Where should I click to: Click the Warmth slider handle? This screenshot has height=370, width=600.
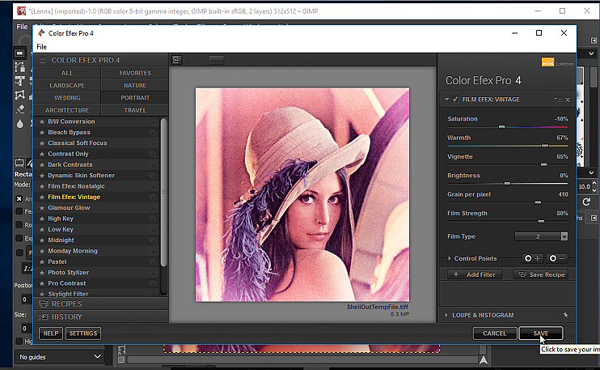(x=545, y=146)
